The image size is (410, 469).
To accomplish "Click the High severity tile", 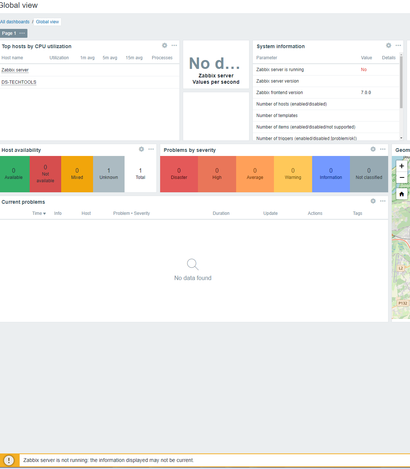I will pos(217,174).
